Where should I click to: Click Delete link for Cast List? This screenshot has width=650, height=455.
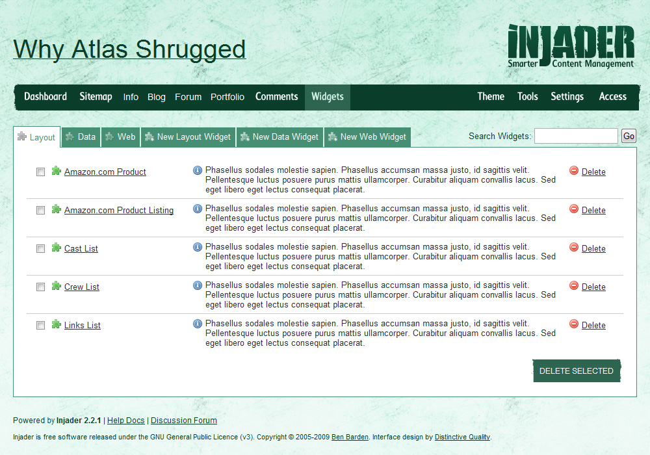point(593,249)
